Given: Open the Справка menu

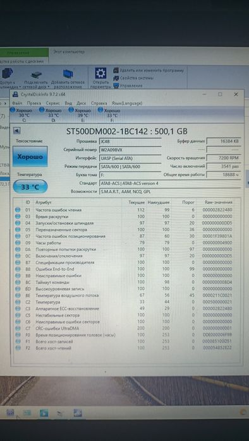Looking at the screenshot, I should tap(99, 103).
